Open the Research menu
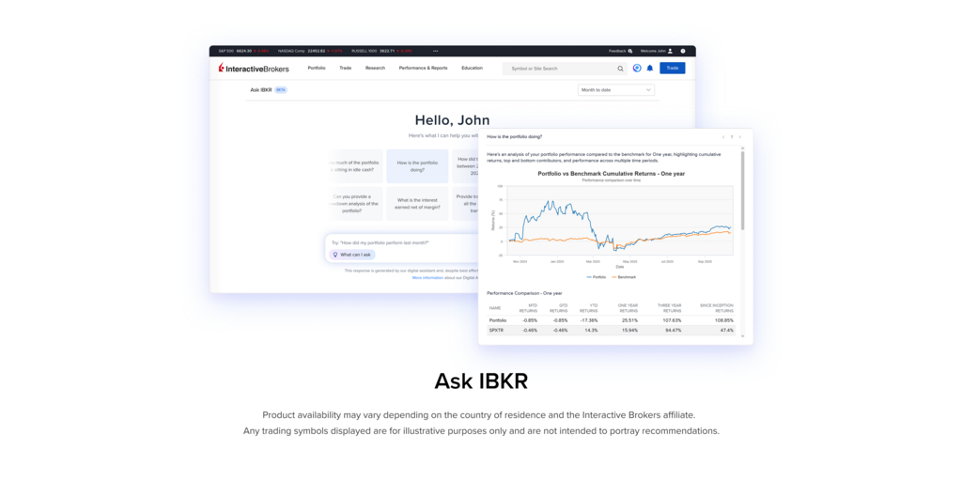The height and width of the screenshot is (481, 962). 375,68
